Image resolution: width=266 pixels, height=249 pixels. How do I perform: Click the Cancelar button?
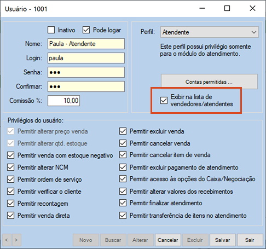click(168, 240)
